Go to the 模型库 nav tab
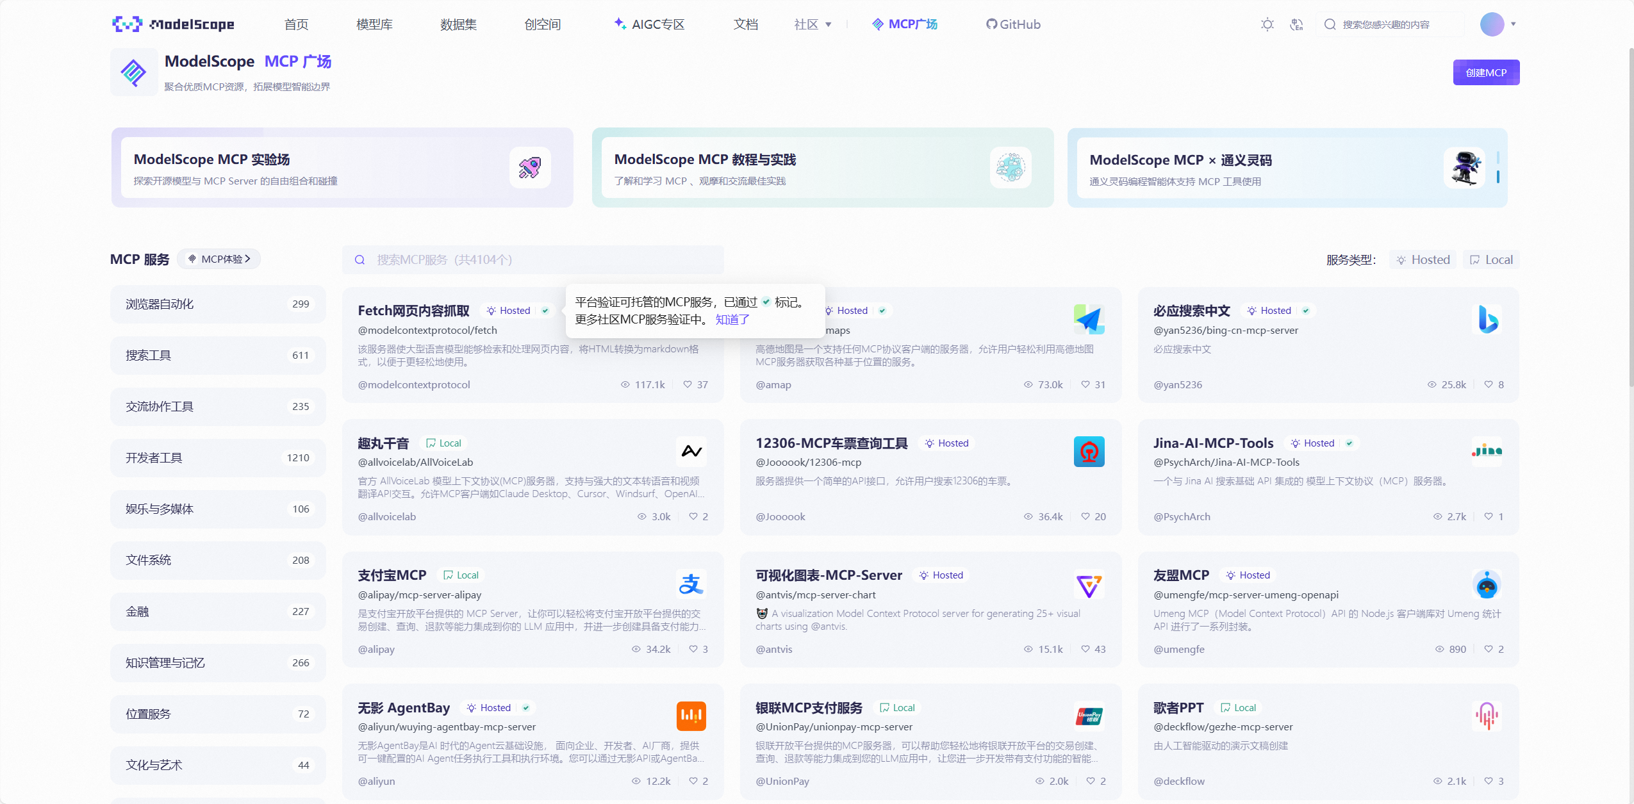Screen dimensions: 1634x804 (x=374, y=24)
